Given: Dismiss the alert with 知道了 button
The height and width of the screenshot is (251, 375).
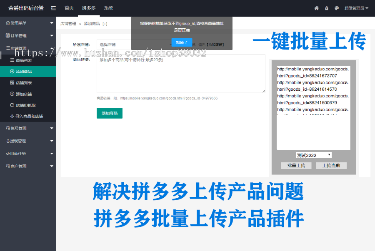Looking at the screenshot, I should (x=182, y=42).
